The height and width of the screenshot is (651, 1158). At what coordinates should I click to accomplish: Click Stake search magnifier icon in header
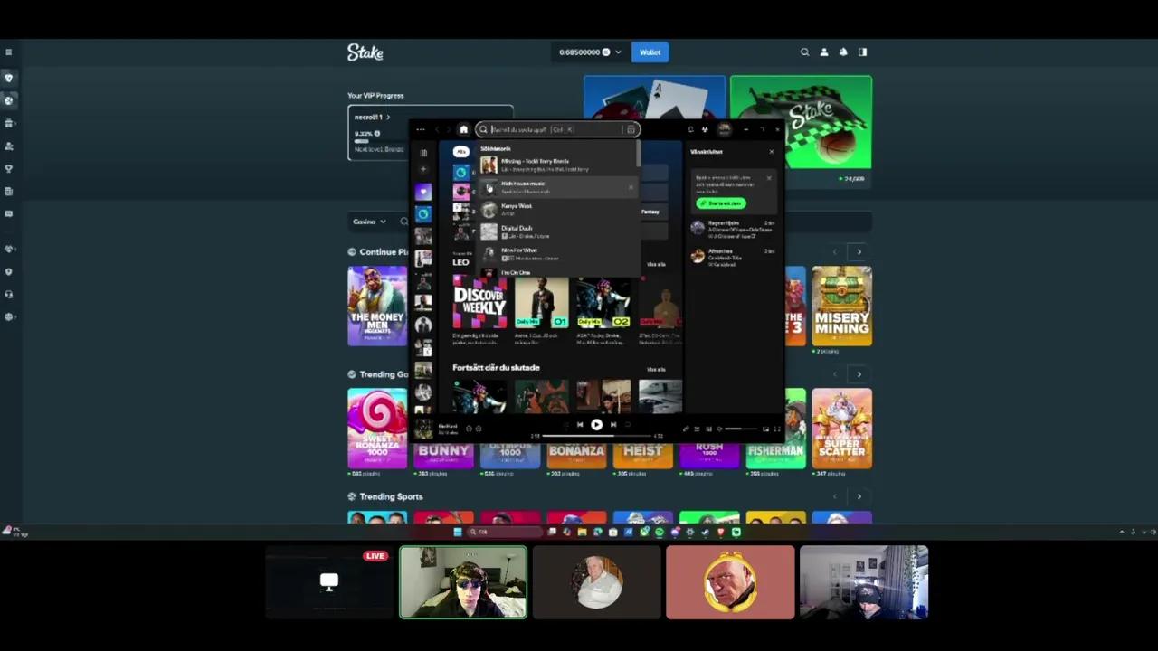pos(804,52)
